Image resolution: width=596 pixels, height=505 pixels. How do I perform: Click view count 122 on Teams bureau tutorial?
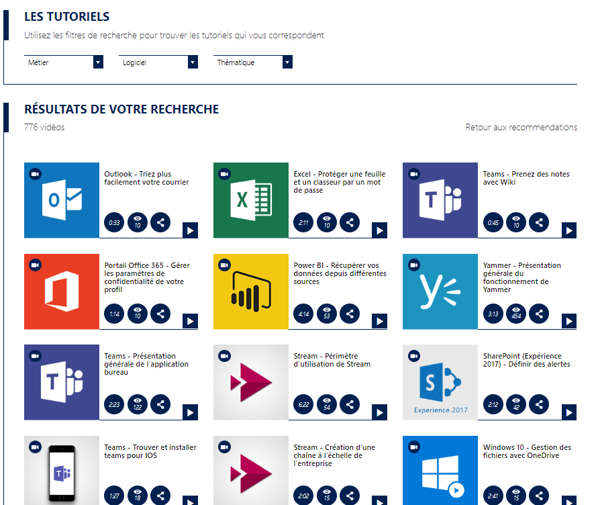coord(138,404)
